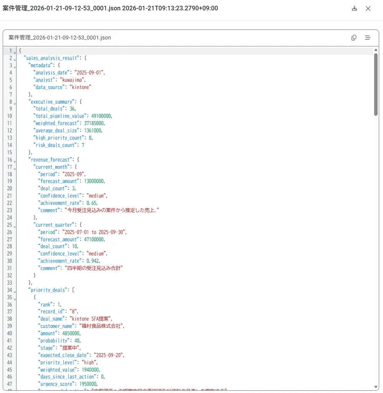Fold revenue_forecast block at line 16
This screenshot has height=393, width=383.
tap(15, 161)
